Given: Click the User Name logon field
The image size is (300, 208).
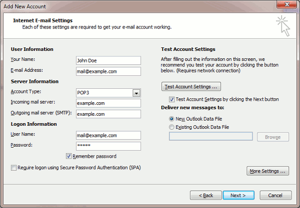Looking at the screenshot, I should [107, 135].
